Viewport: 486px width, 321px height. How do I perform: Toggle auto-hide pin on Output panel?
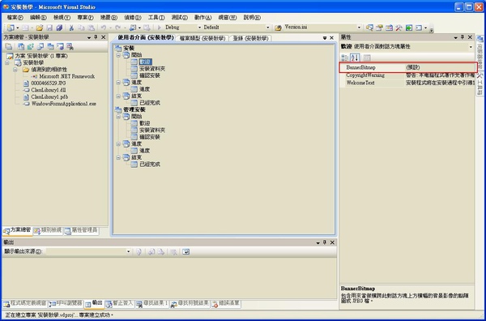tap(325, 242)
